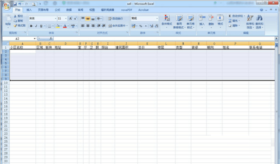Toggle Italic formatting
The width and height of the screenshot is (280, 164).
36,26
